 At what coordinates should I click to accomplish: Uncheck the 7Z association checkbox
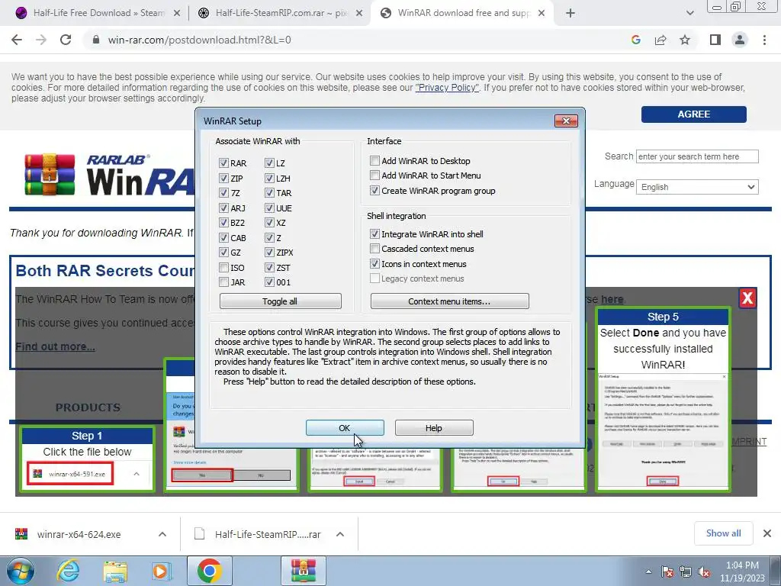coord(223,193)
